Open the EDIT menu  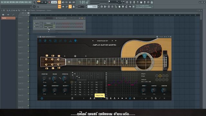click(5, 2)
